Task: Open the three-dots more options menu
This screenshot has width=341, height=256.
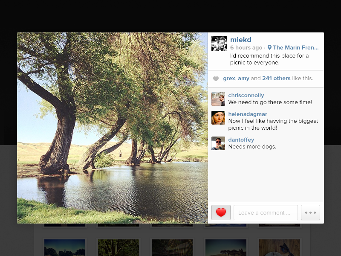Action: [x=310, y=212]
